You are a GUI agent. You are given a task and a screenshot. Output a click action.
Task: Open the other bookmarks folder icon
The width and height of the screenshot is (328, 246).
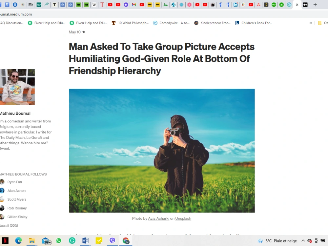(x=319, y=23)
